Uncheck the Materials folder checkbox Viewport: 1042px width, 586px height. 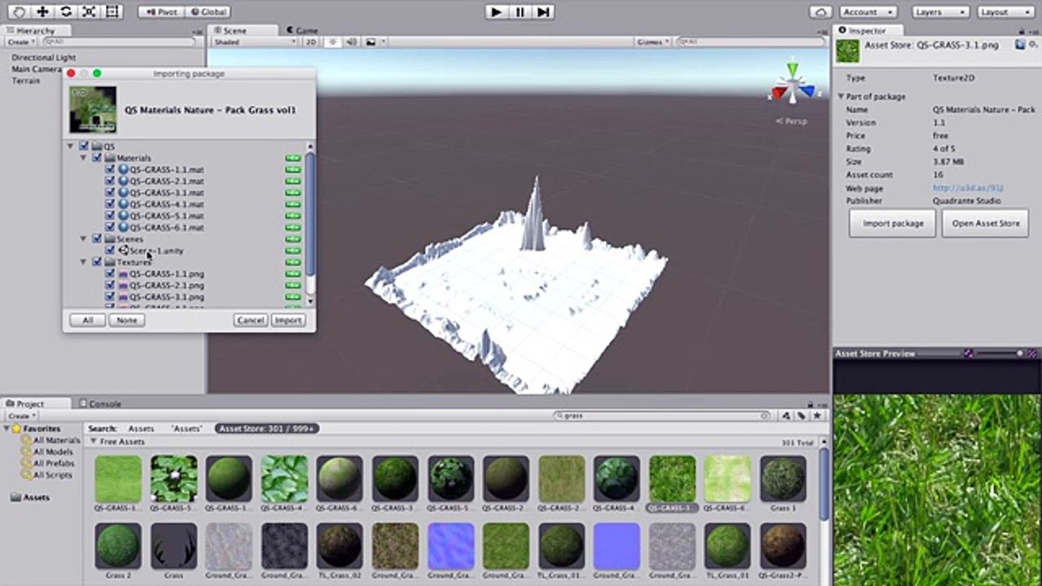tap(97, 158)
